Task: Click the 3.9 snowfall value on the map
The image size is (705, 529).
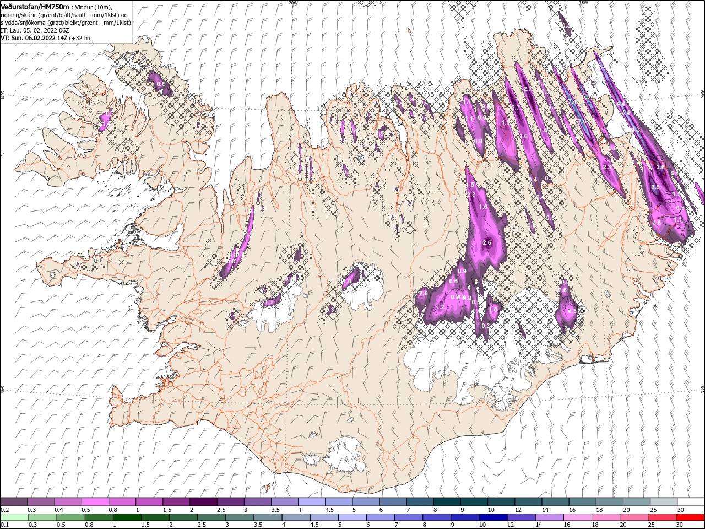Action: (x=655, y=187)
